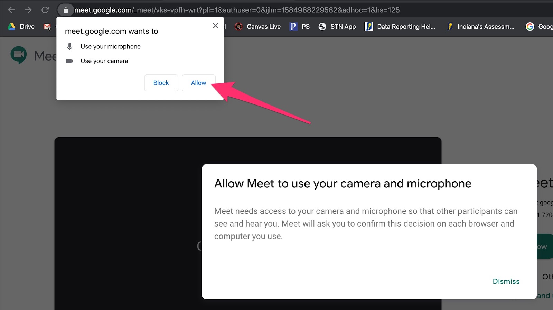The width and height of the screenshot is (553, 310).
Task: Open the Drive bookmark
Action: tap(21, 27)
